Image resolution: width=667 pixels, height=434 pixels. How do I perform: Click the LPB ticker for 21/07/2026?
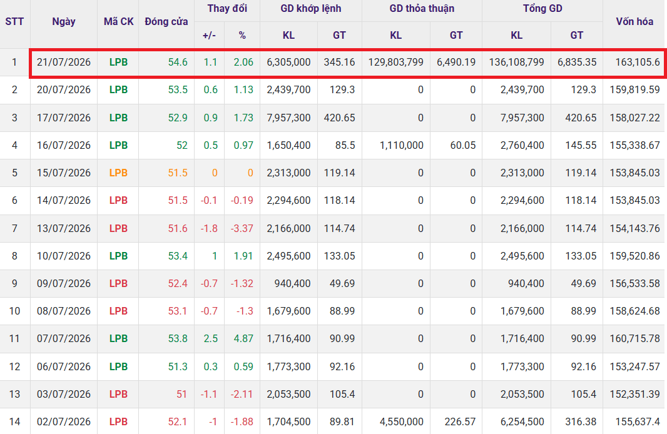pos(118,62)
